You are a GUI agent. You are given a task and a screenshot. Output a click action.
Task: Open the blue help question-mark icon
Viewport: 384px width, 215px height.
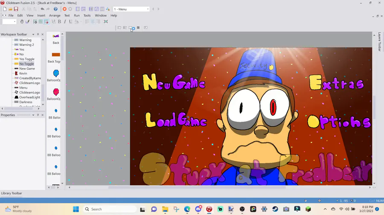coord(55,9)
